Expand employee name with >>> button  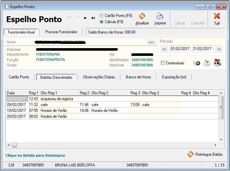[151, 42]
